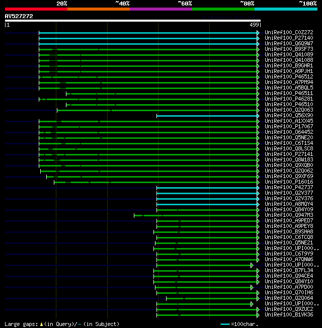The height and width of the screenshot is (328, 322).
Task: Pick hit UniRef100_A7QNW6
Action: coord(289,260)
